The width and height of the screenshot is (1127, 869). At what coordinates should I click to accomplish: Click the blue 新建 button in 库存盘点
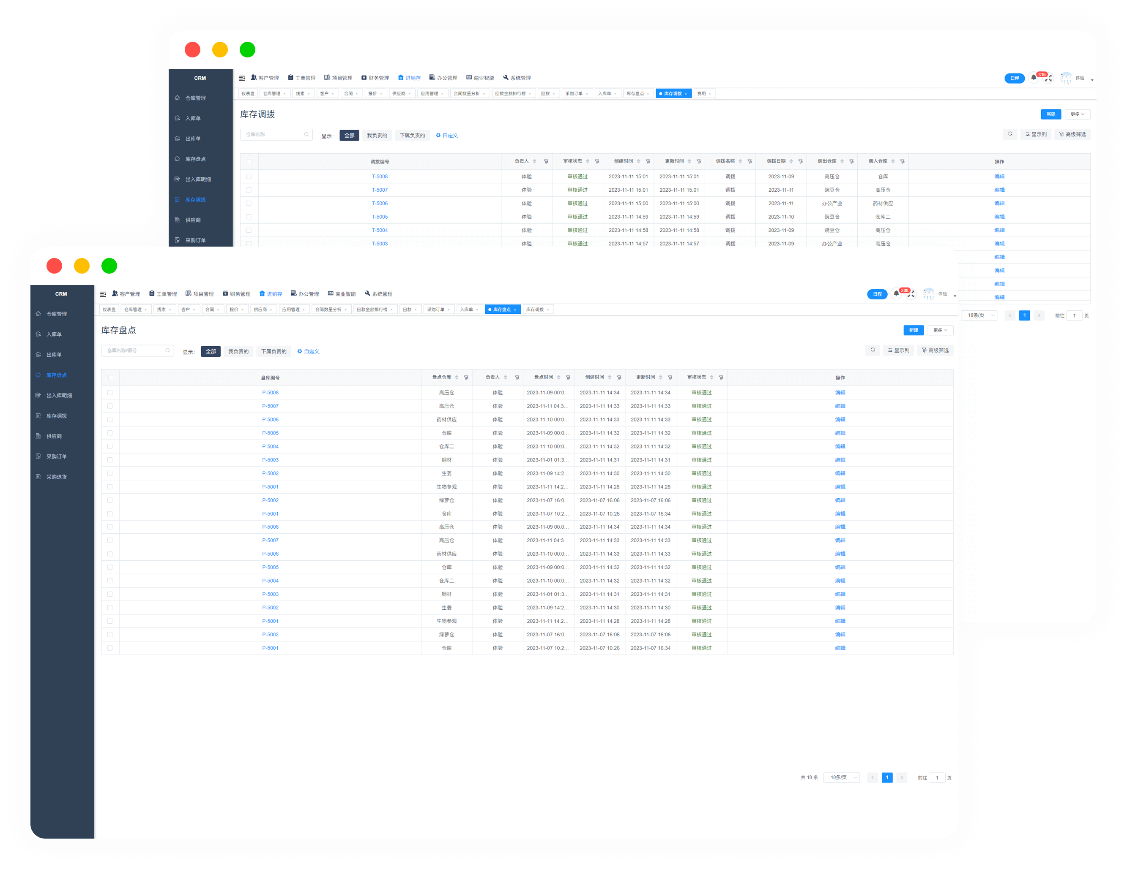pos(914,330)
